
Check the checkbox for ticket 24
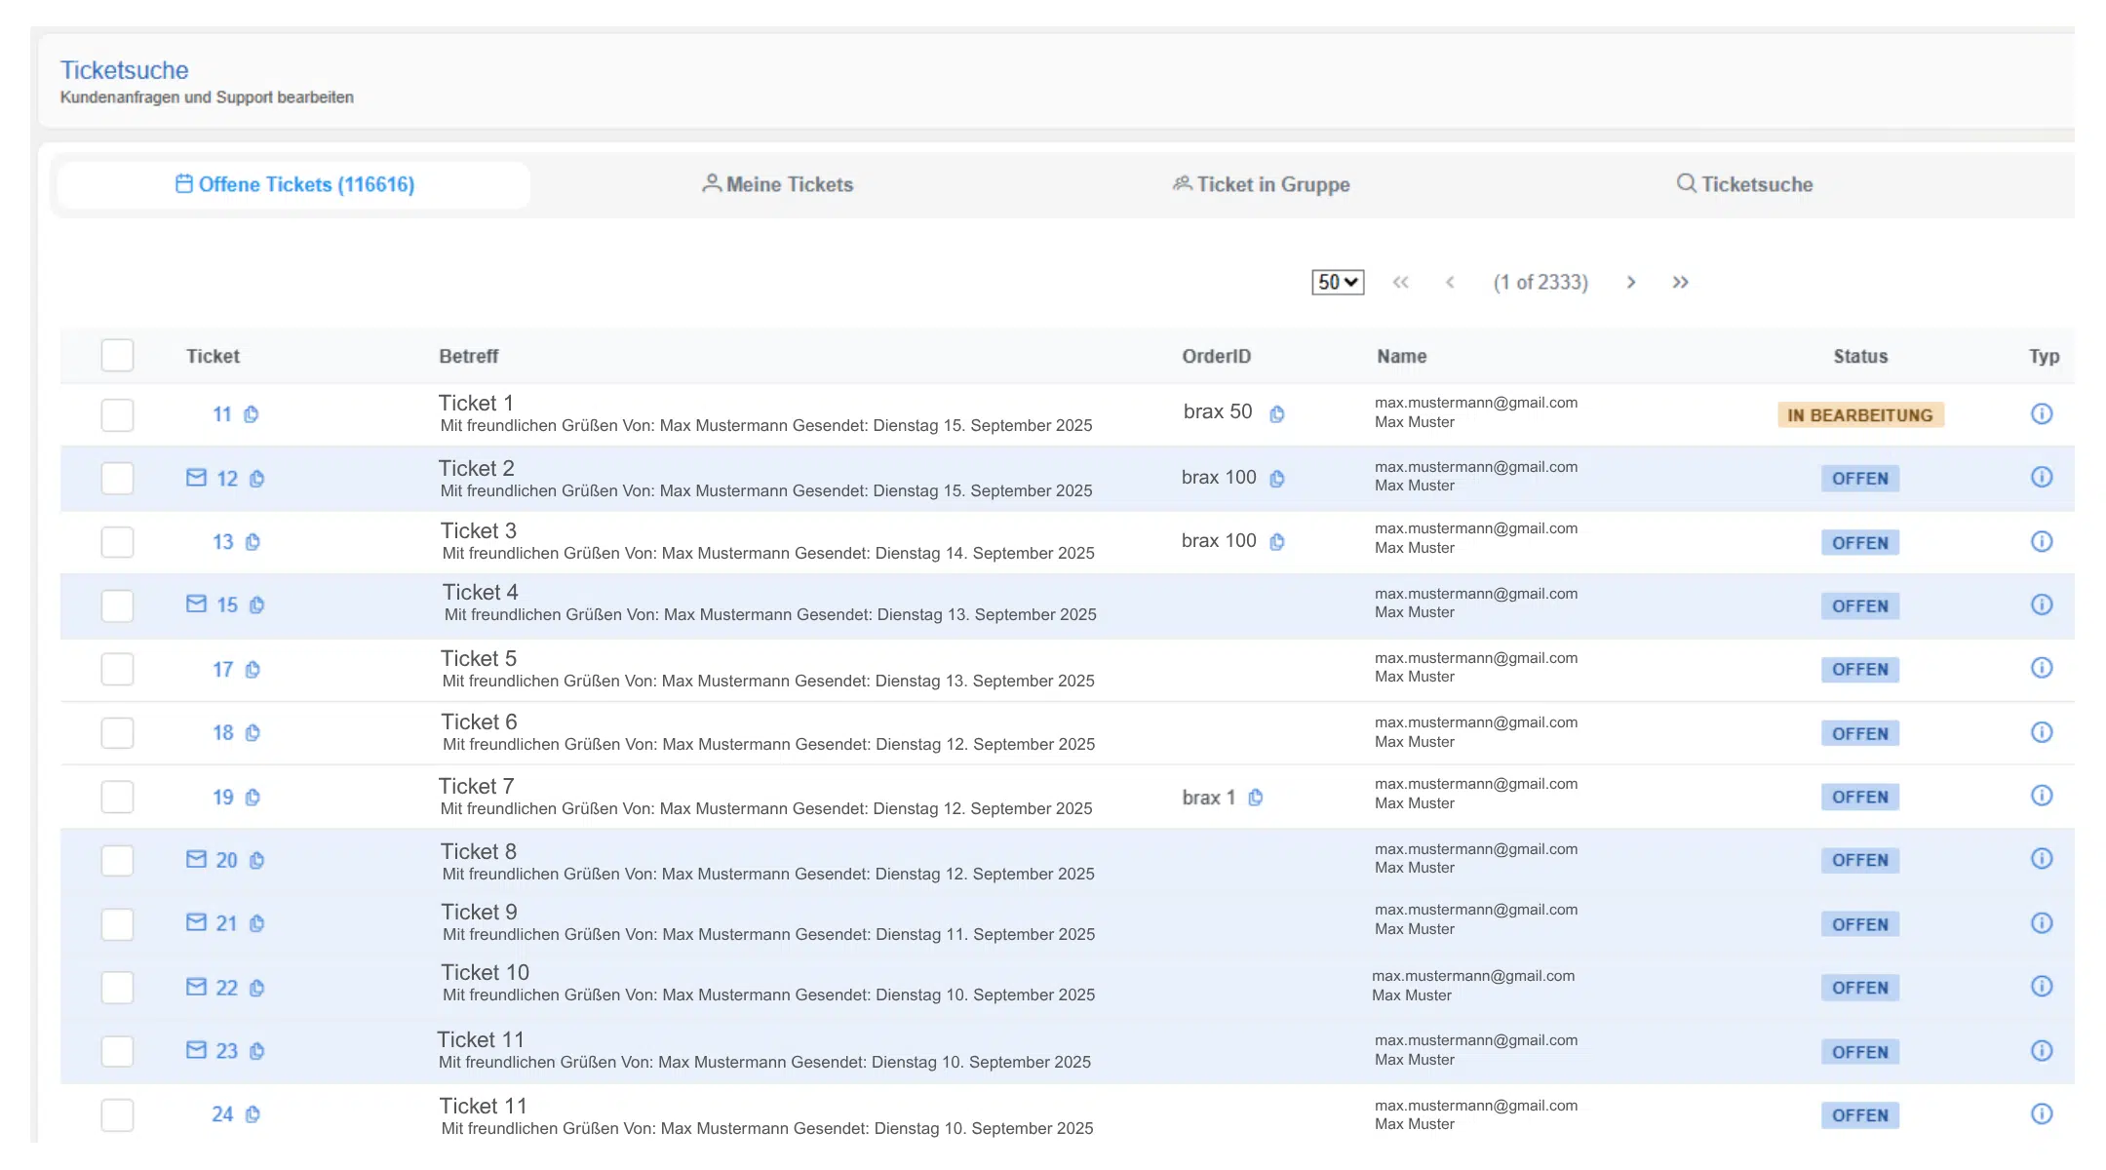(x=117, y=1115)
